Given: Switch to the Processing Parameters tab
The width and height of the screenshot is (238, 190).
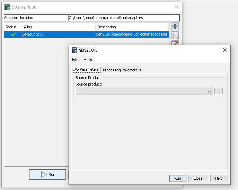Looking at the screenshot, I should (122, 70).
